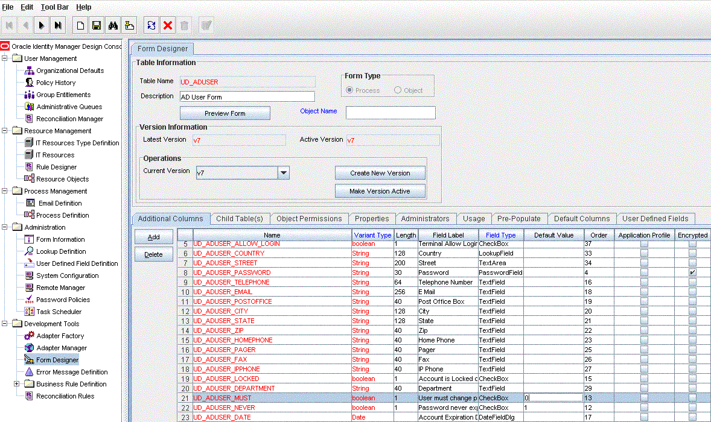Toggle Encrypted checkbox for UD_ADUSER_EMAIL row
711x422 pixels.
[692, 292]
